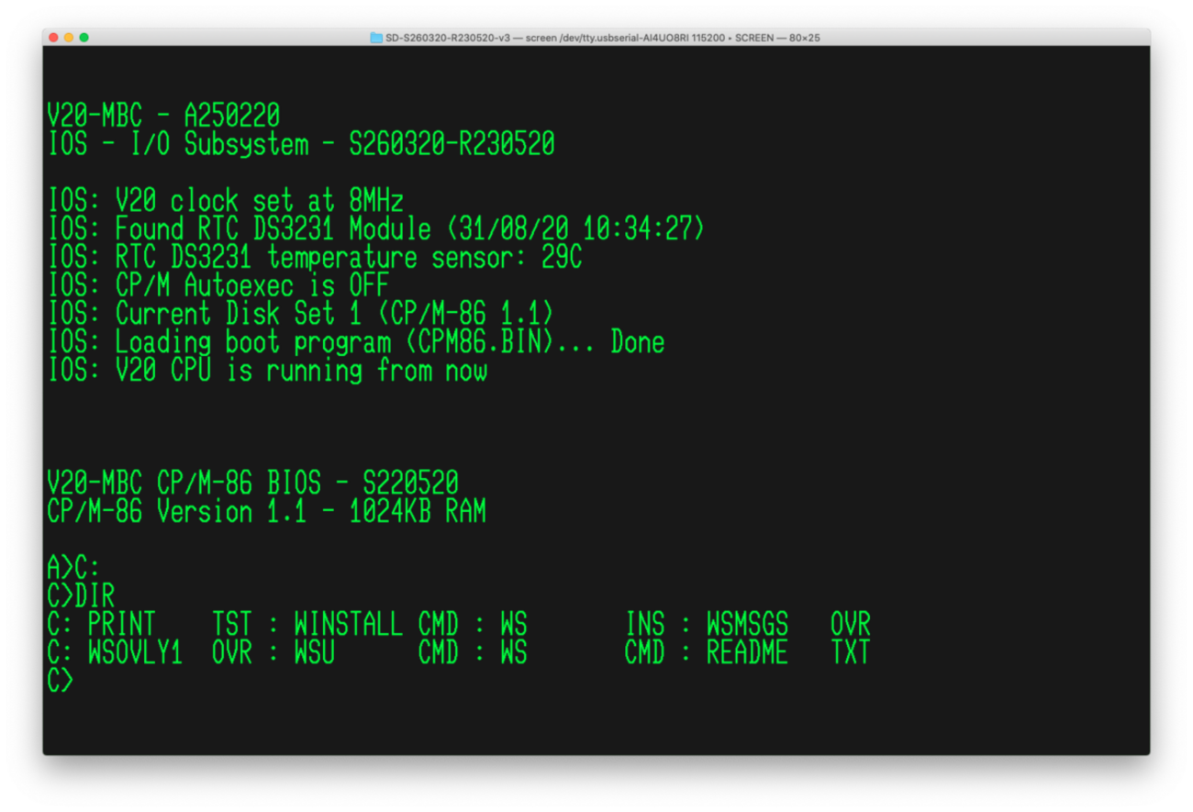Screen dimensions: 1193x812
Task: Click the 'V20-MBC - A250220' line
Action: click(163, 117)
